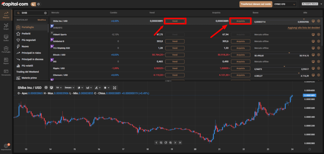Click plus icon on YZJ Shipbldg SGD row
The image size is (324, 154).
[x=318, y=48]
